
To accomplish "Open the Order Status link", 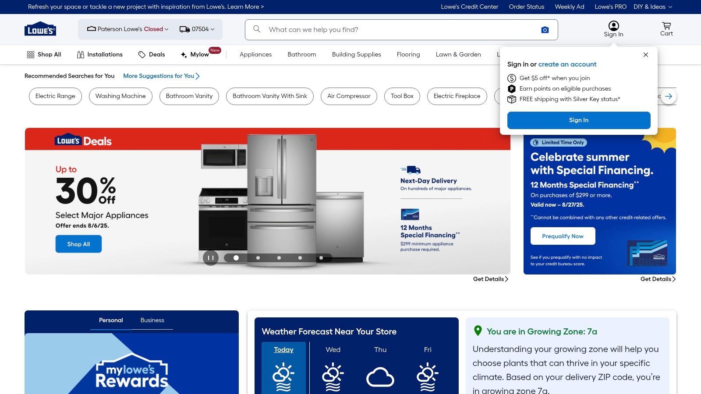I will (x=527, y=7).
